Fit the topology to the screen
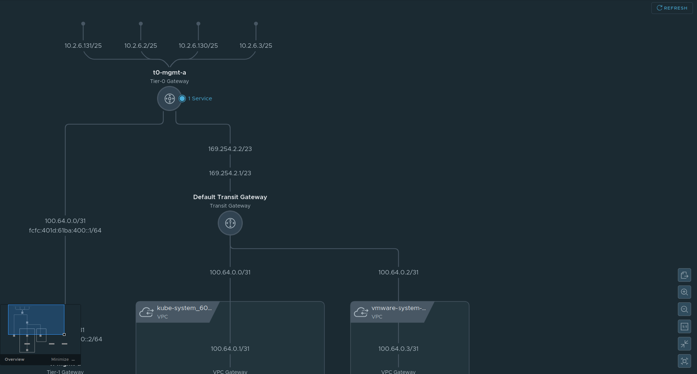Image resolution: width=697 pixels, height=374 pixels. (x=684, y=361)
